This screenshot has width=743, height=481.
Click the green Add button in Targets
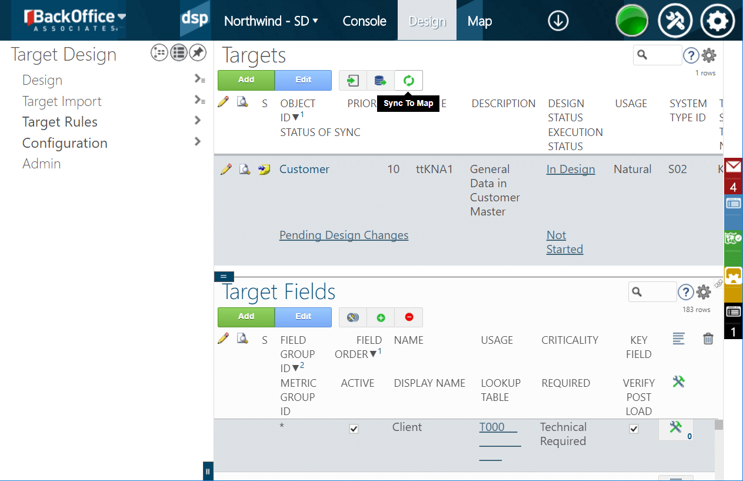tap(246, 80)
